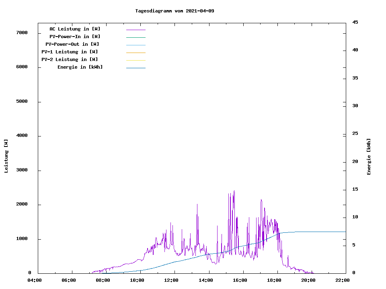Click the 22:00 time axis label
This screenshot has height=289, width=386.
(x=342, y=280)
